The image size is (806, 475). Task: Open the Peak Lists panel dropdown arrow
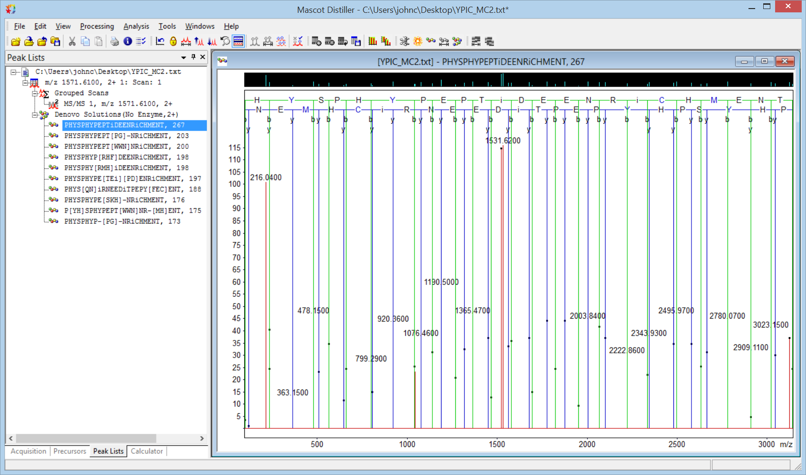[183, 58]
